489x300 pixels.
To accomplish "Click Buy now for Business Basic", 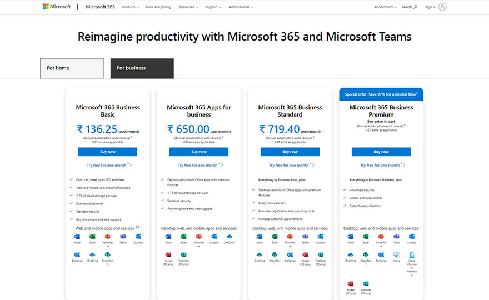I will click(108, 152).
